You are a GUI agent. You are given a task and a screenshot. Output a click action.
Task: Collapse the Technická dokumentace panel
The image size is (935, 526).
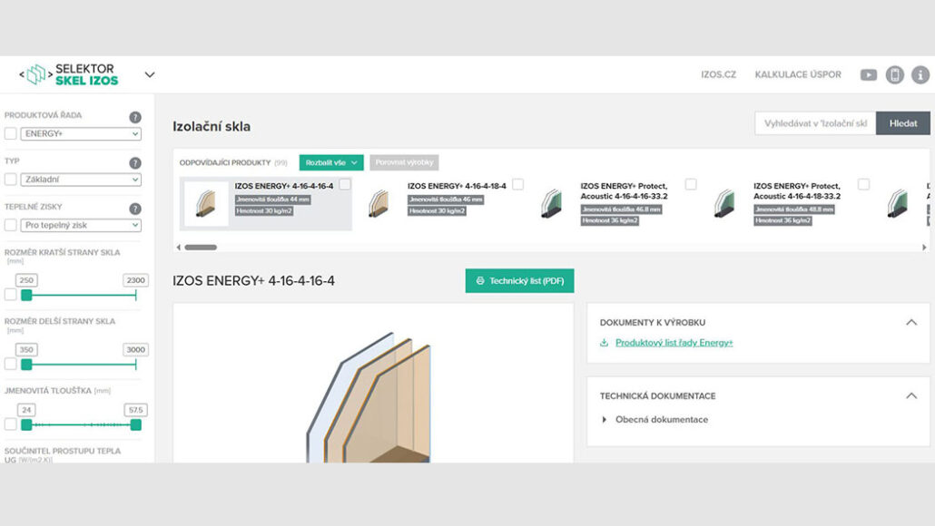[911, 396]
